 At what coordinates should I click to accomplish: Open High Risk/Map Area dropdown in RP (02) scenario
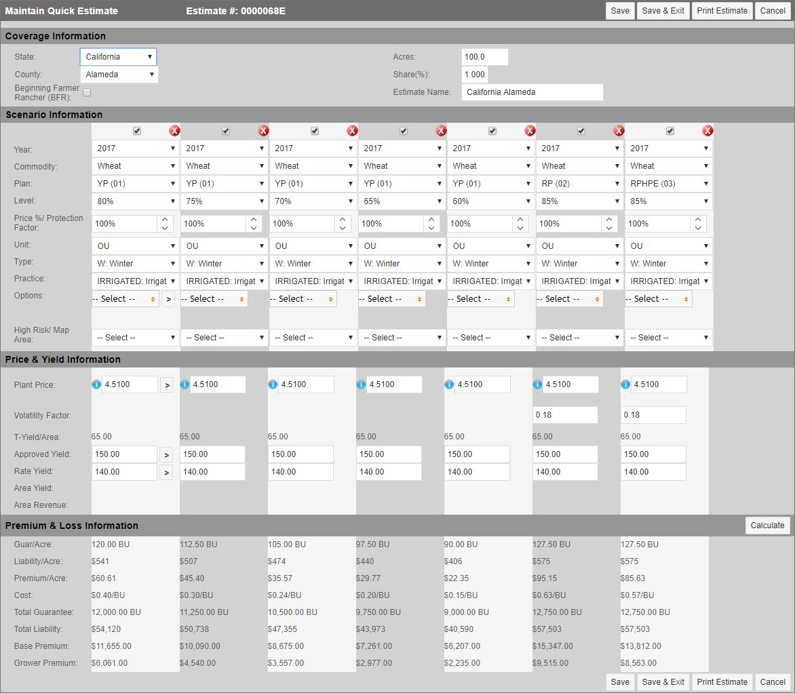click(580, 338)
